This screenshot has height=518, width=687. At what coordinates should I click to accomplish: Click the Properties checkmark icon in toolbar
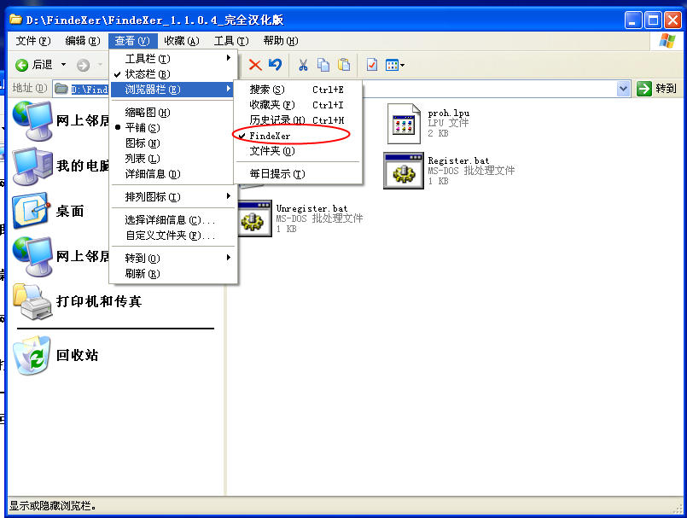[x=372, y=65]
